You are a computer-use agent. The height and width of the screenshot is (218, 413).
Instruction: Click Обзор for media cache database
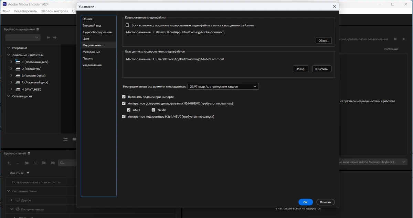click(301, 69)
